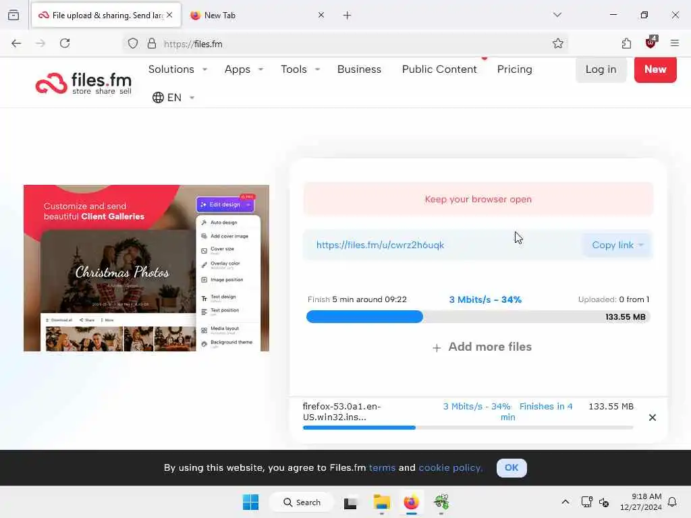This screenshot has height=518, width=691.
Task: Click the muted volume tray icon
Action: pyautogui.click(x=604, y=502)
